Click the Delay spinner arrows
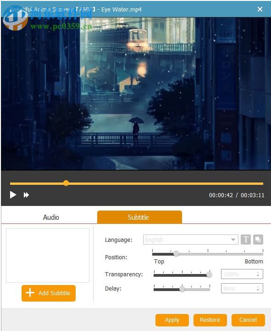271x331 pixels. (258, 288)
